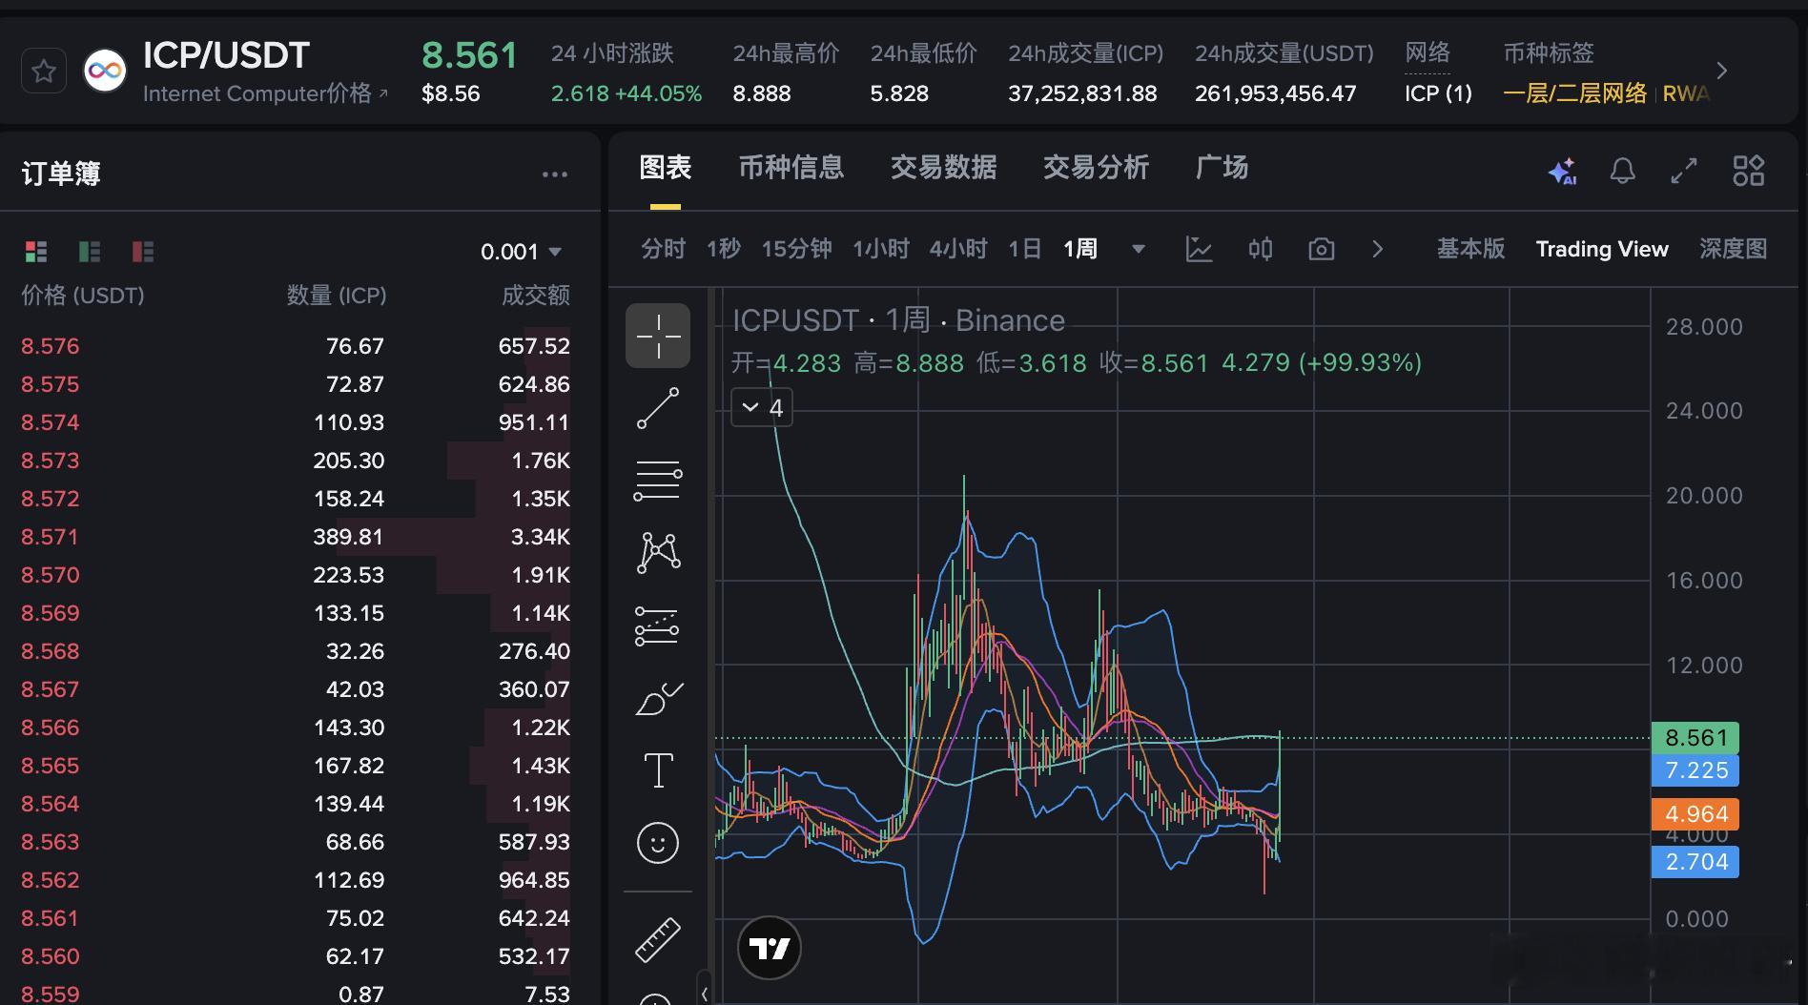
Task: Open the AI assistant sparkle icon
Action: [1562, 171]
